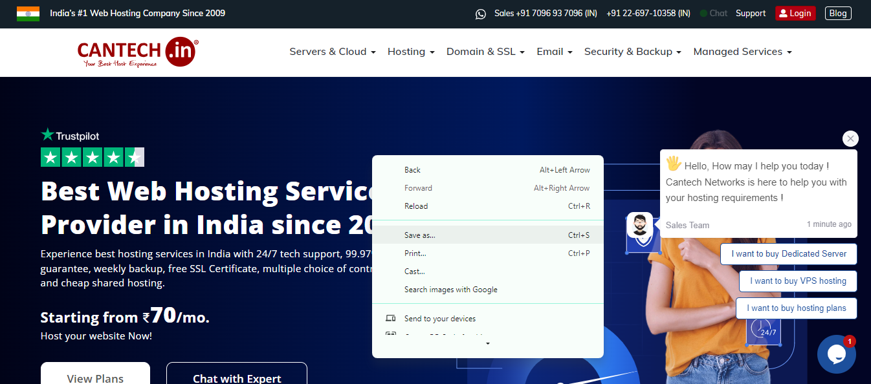The width and height of the screenshot is (871, 384).
Task: Click the chat greeting message text
Action: tap(756, 182)
